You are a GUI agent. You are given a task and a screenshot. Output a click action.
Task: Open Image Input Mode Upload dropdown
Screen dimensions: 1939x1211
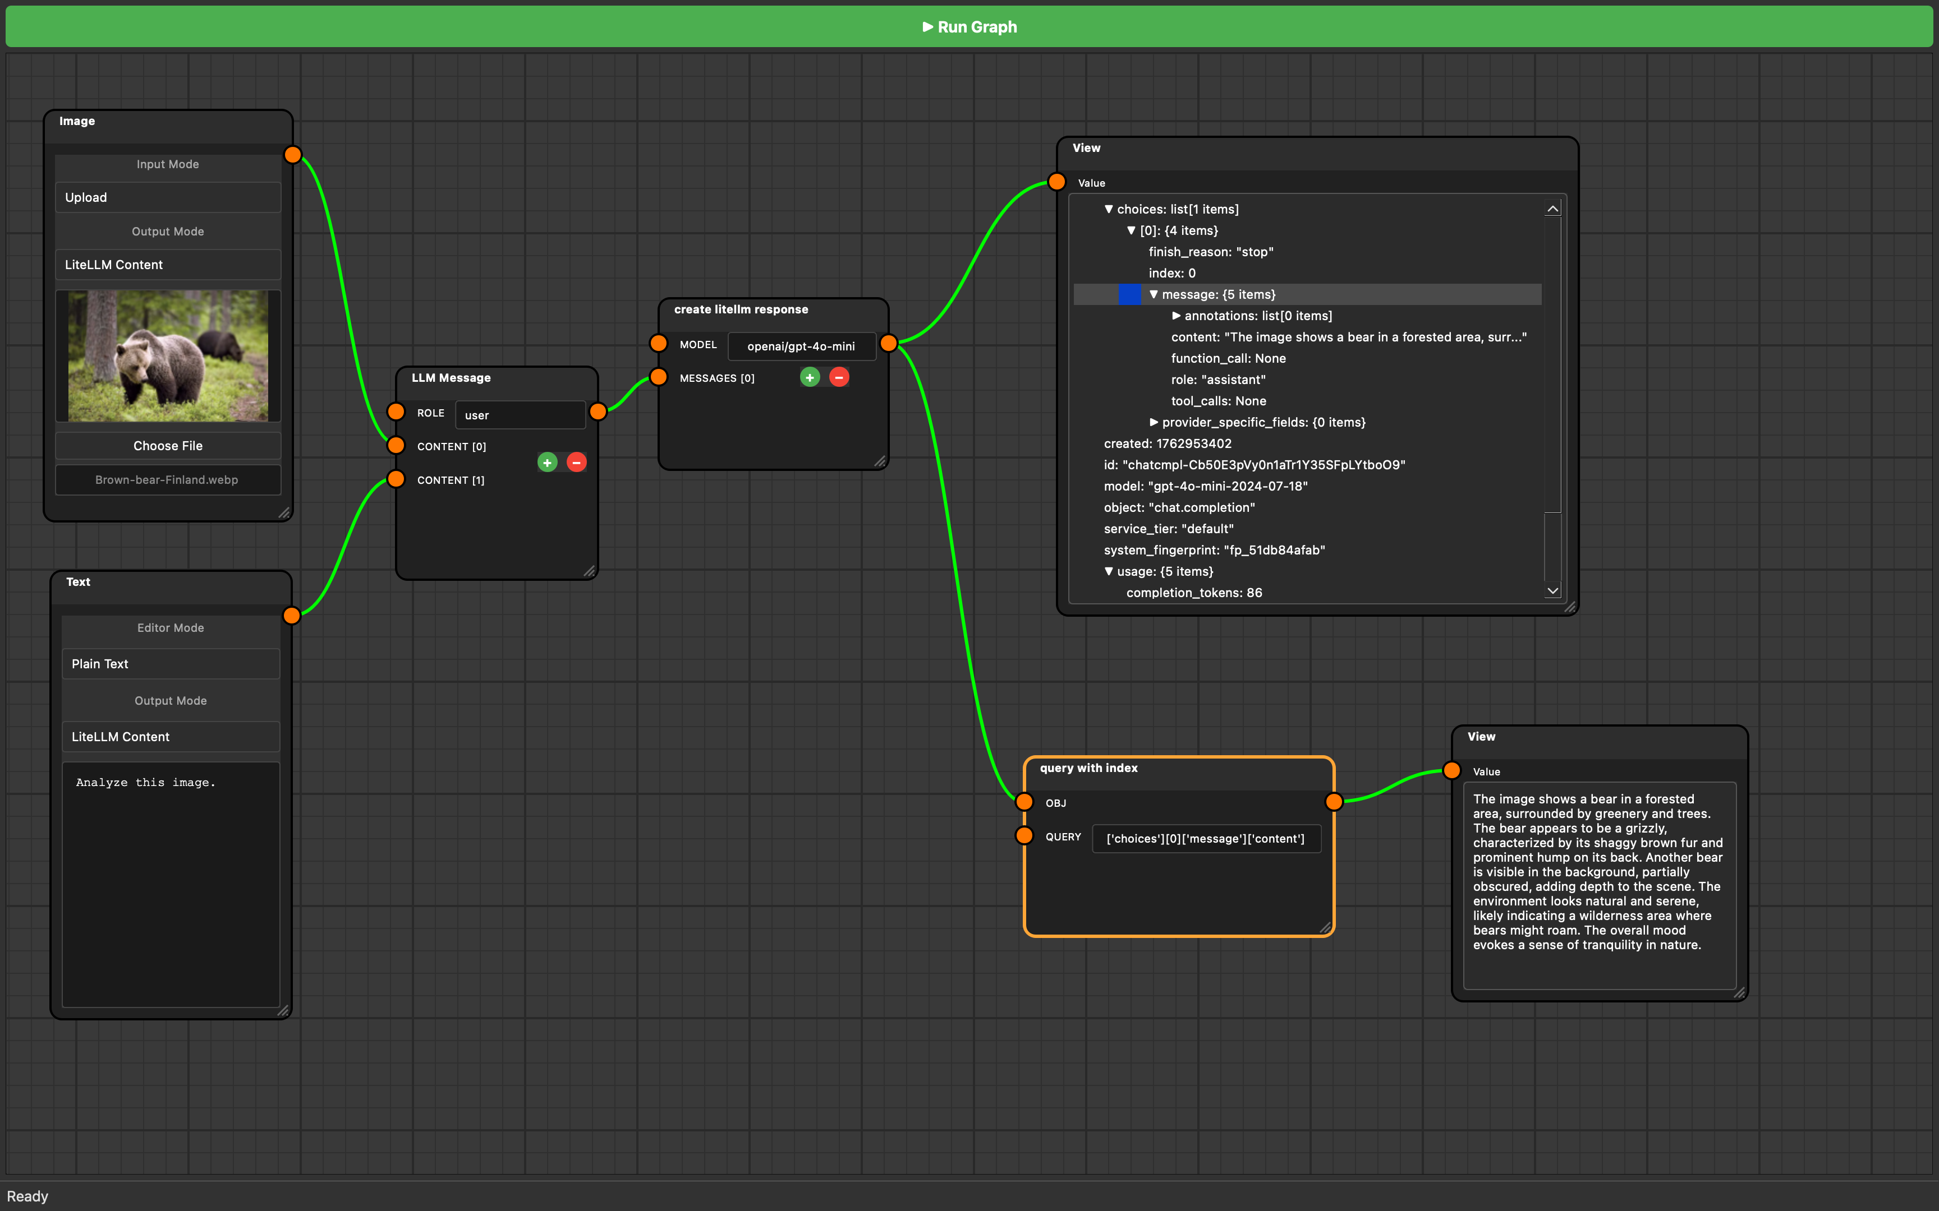coord(167,197)
